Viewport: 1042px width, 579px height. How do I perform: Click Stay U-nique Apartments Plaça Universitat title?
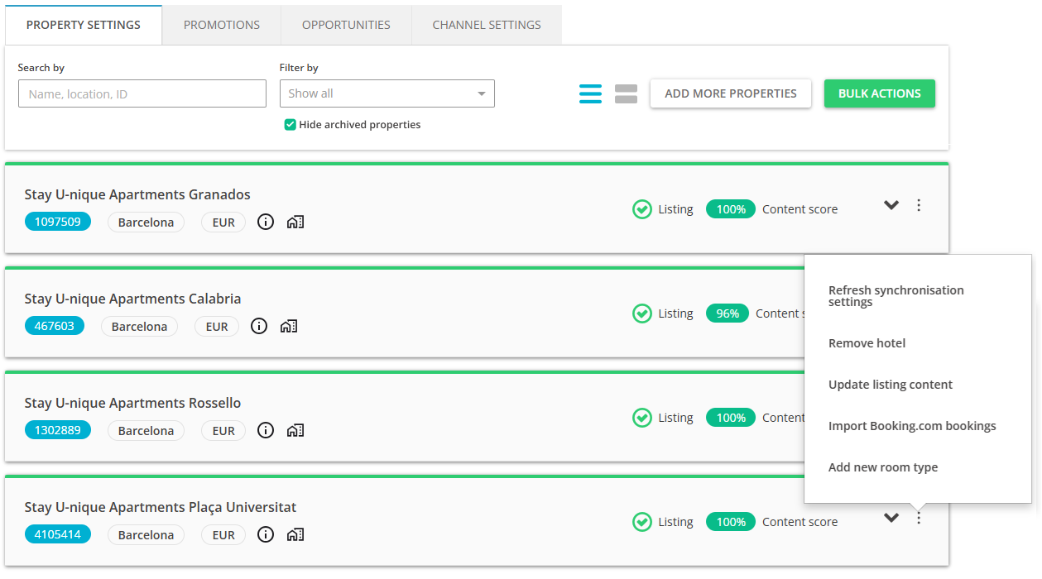click(x=161, y=508)
